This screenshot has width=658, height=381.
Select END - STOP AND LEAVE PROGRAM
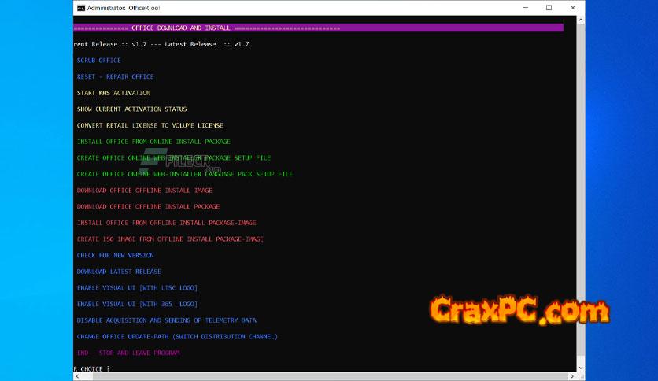128,353
